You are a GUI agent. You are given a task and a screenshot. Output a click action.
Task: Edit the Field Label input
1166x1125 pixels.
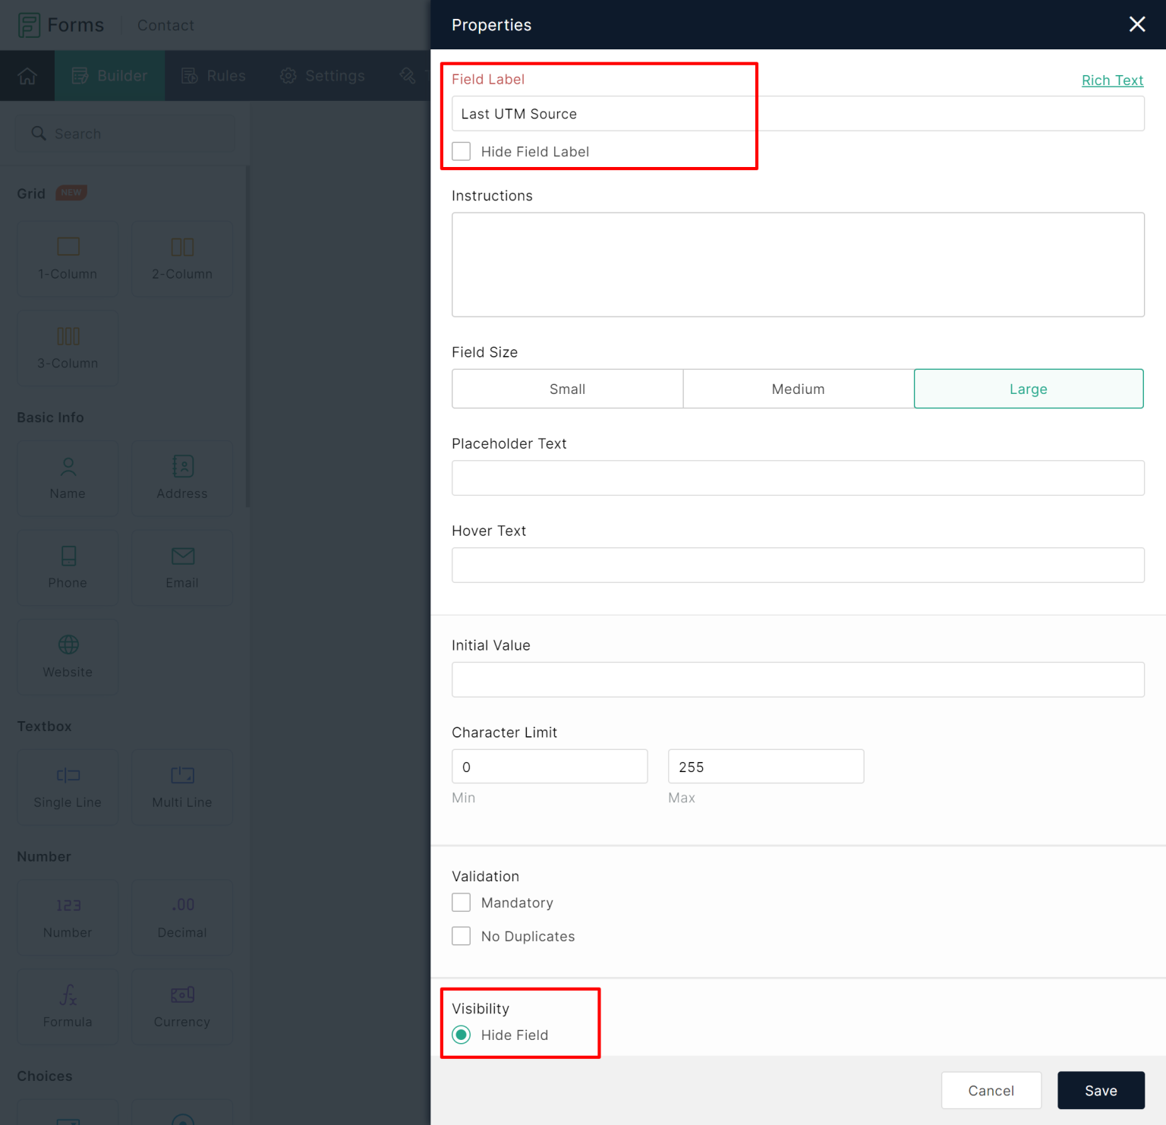[x=798, y=114]
